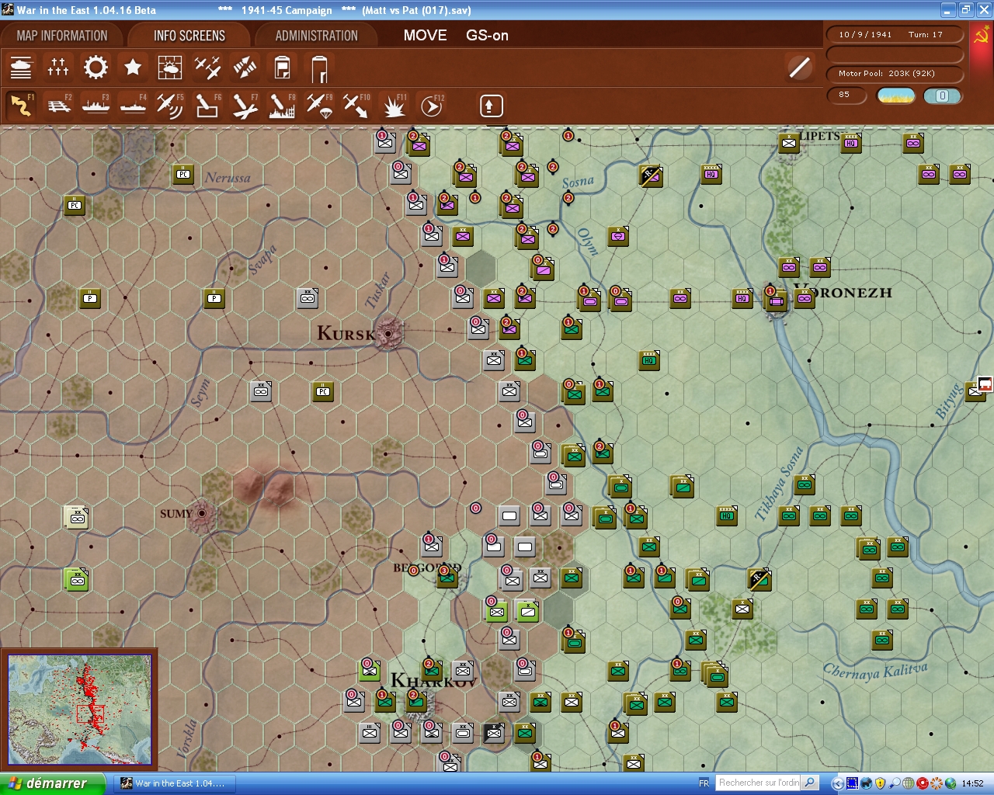This screenshot has height=795, width=994.
Task: Open the order of battle tank icon
Action: (x=21, y=68)
